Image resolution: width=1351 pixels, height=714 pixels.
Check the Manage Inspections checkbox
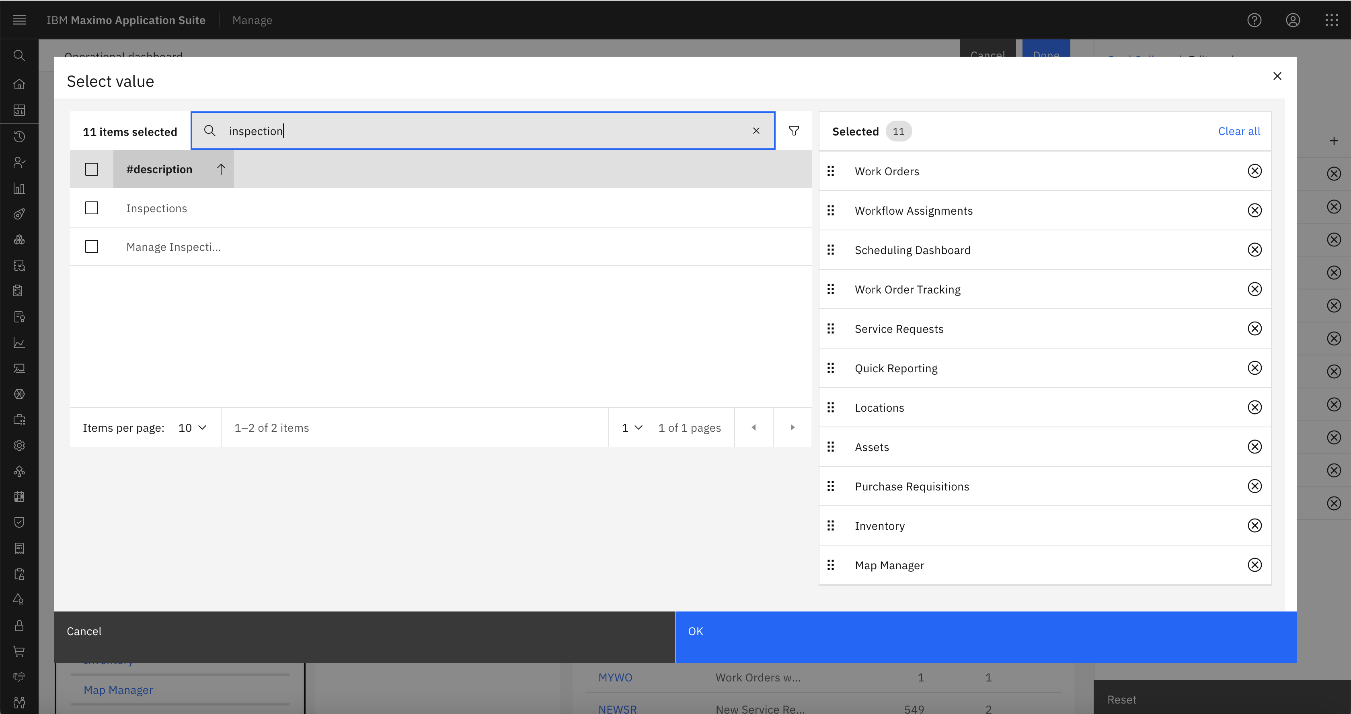click(x=91, y=246)
